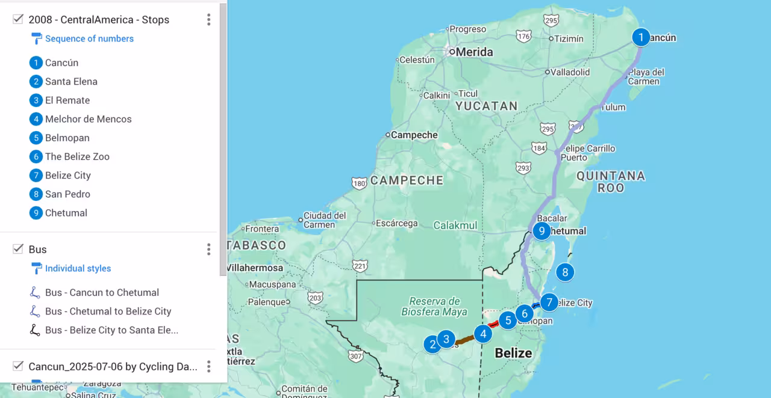Uncheck the 2008 - CentralAmerica - Stops layer

[18, 19]
